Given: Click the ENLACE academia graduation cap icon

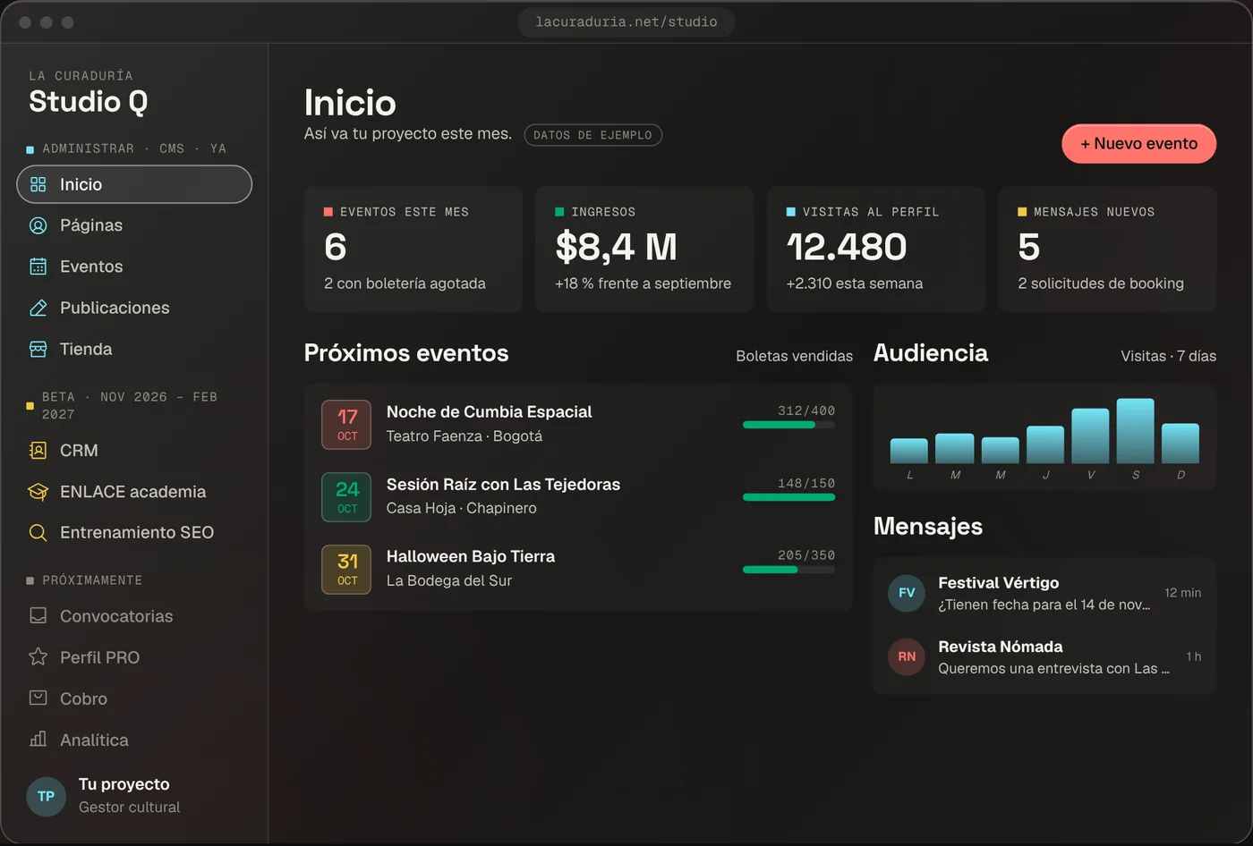Looking at the screenshot, I should tap(38, 492).
